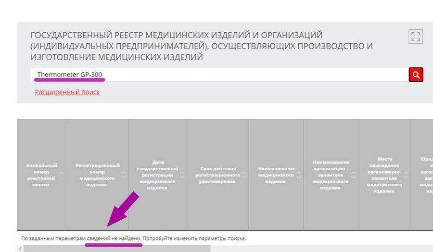Sort by Уникальный номер реестровой записи
433x252 pixels.
click(x=61, y=173)
